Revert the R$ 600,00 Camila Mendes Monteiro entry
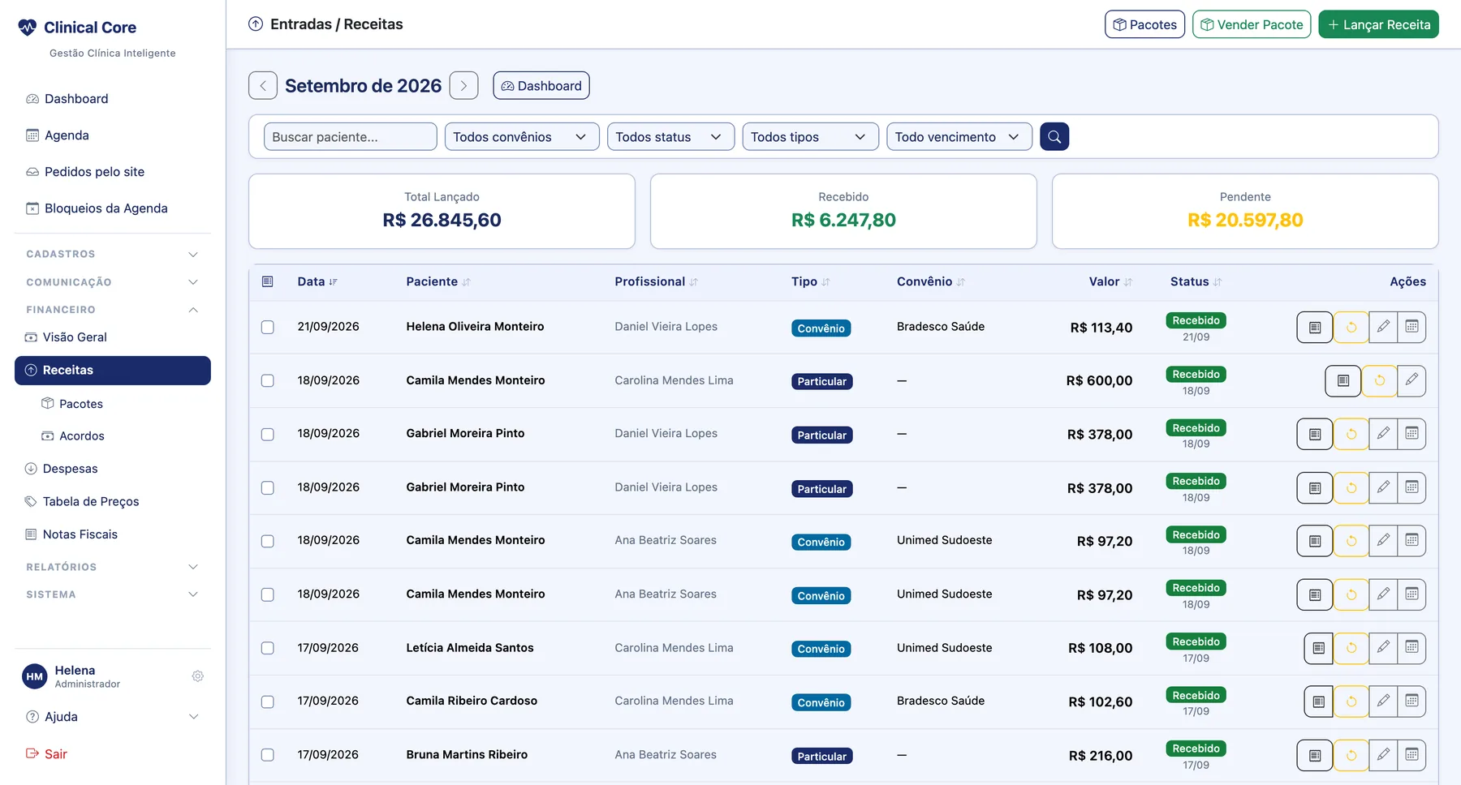 tap(1380, 380)
